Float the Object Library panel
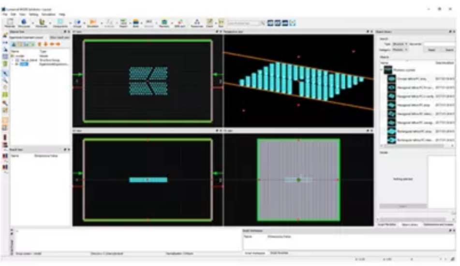460x266 pixels. point(450,32)
